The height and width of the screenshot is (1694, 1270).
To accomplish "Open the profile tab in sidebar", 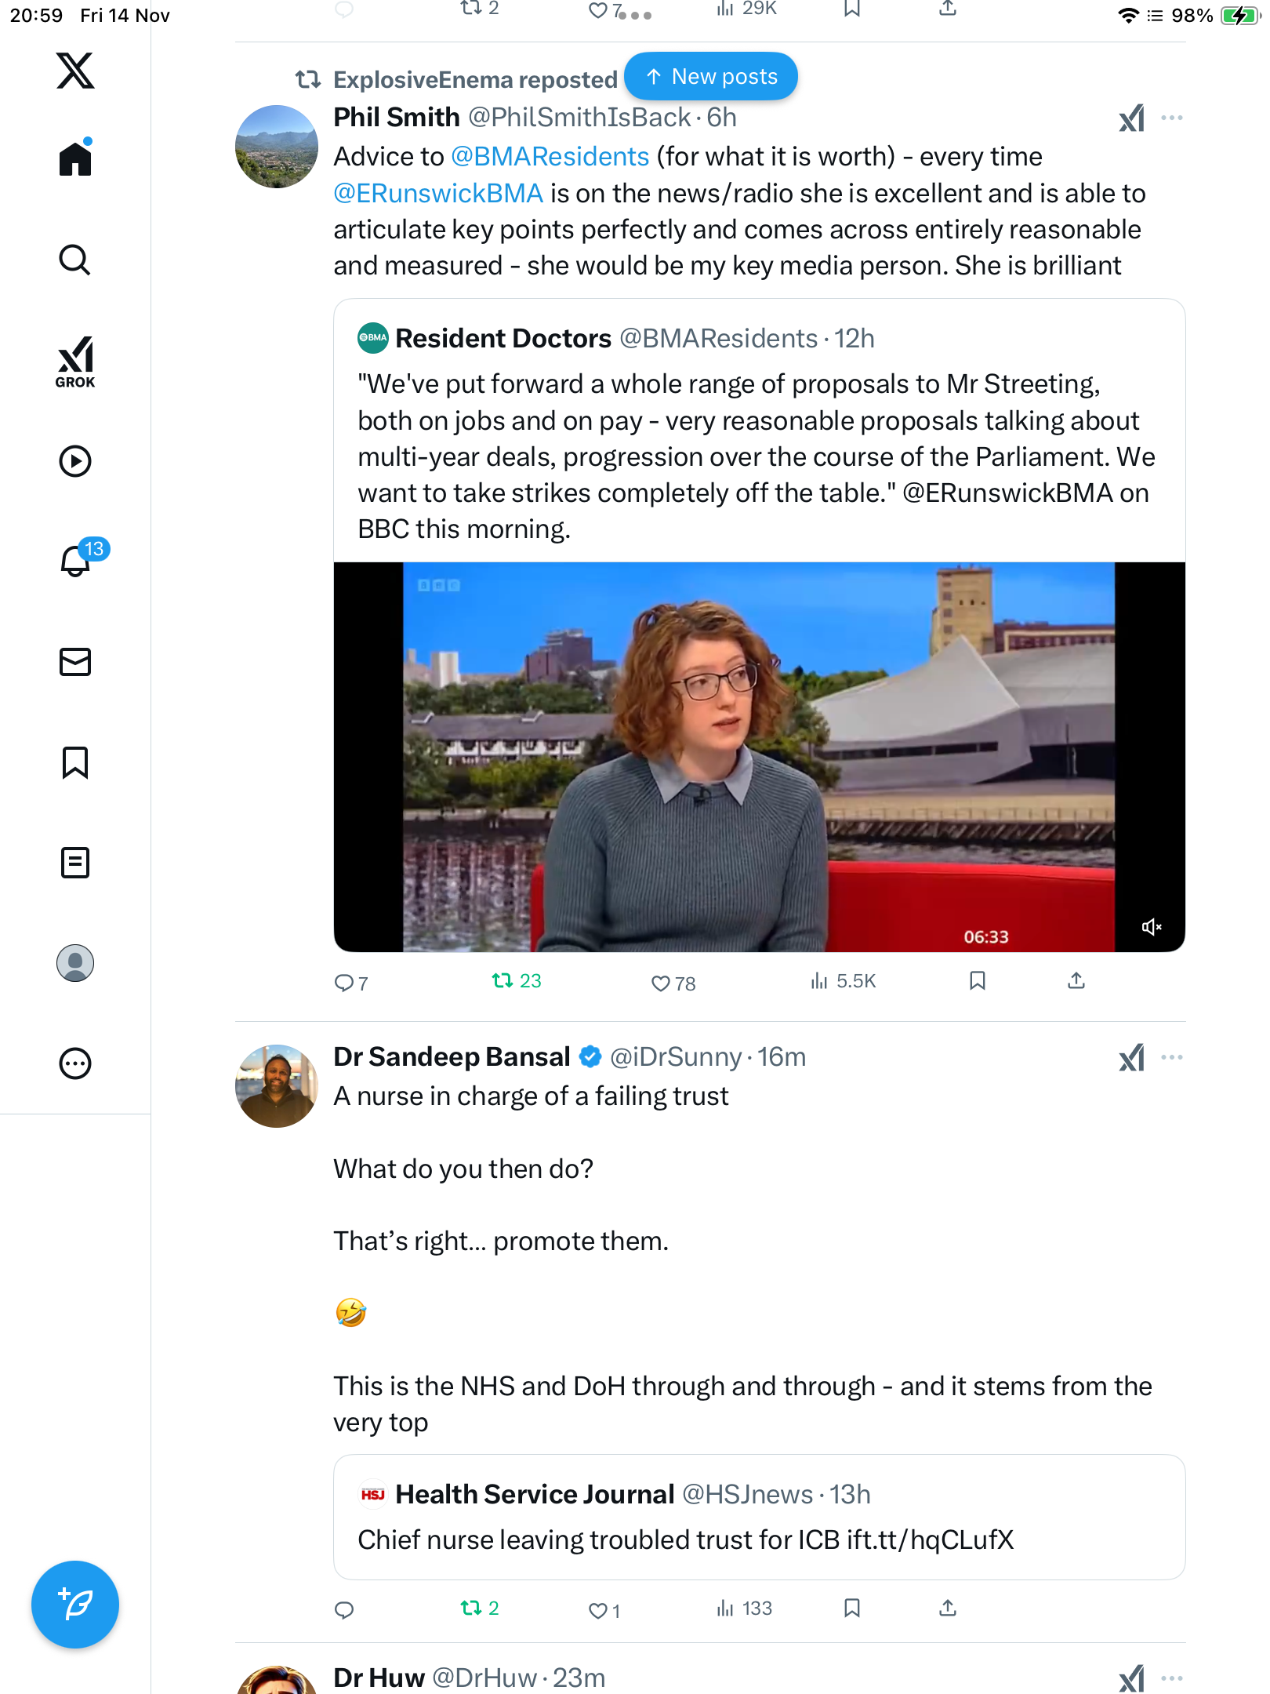I will 75,963.
